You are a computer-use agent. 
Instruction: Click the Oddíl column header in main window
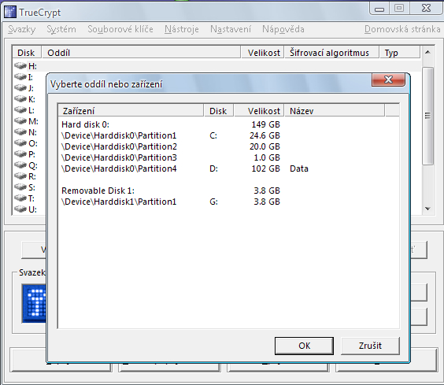point(141,53)
